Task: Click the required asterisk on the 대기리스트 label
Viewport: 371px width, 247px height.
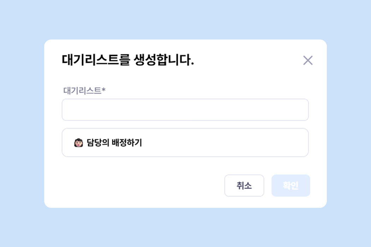Action: tap(104, 90)
